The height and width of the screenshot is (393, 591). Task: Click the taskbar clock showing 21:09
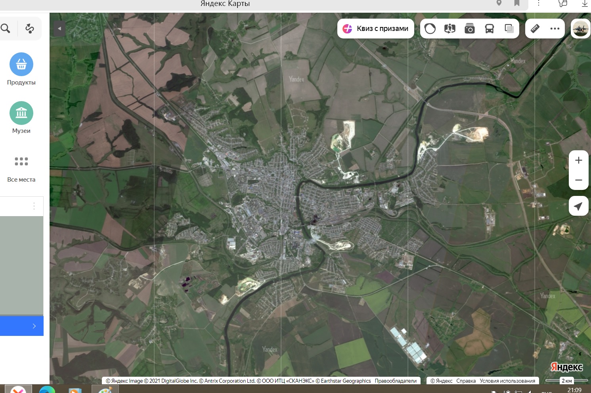pos(574,390)
